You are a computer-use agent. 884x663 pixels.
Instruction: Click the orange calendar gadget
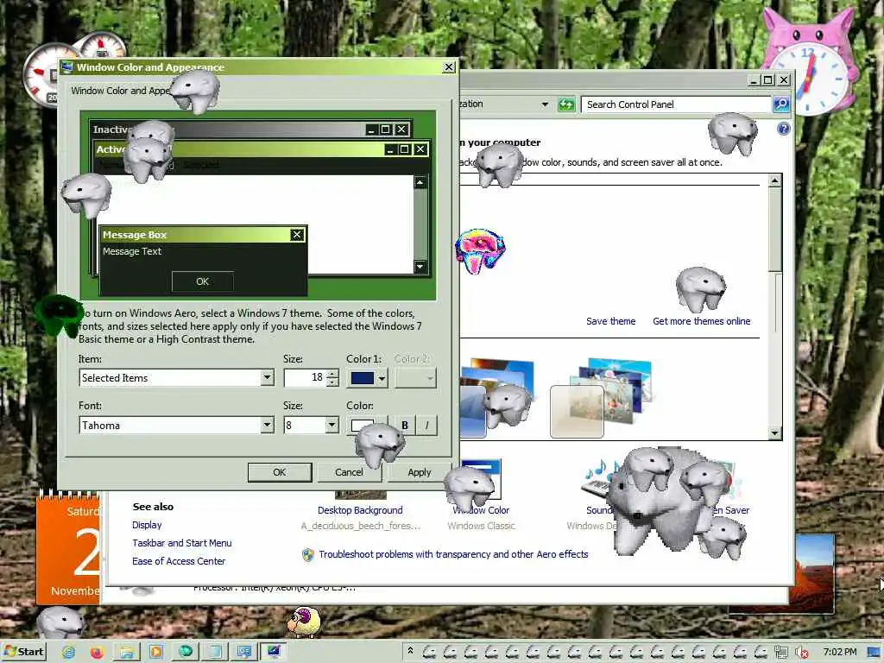[67, 548]
